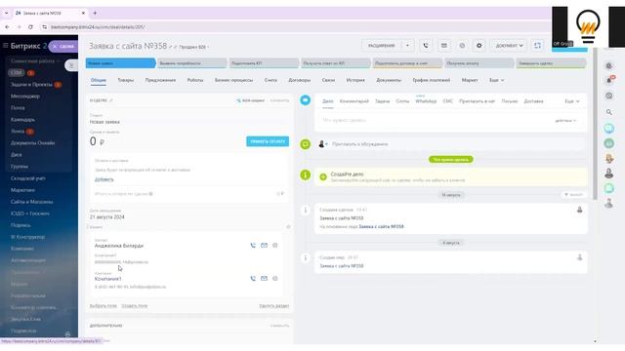
Task: Set the stage to Выявить потребности
Action: pos(192,62)
